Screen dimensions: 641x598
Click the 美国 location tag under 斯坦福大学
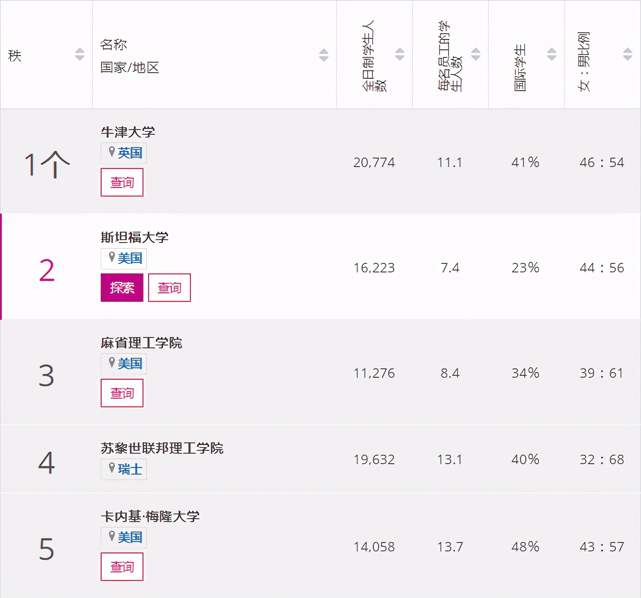tap(124, 258)
